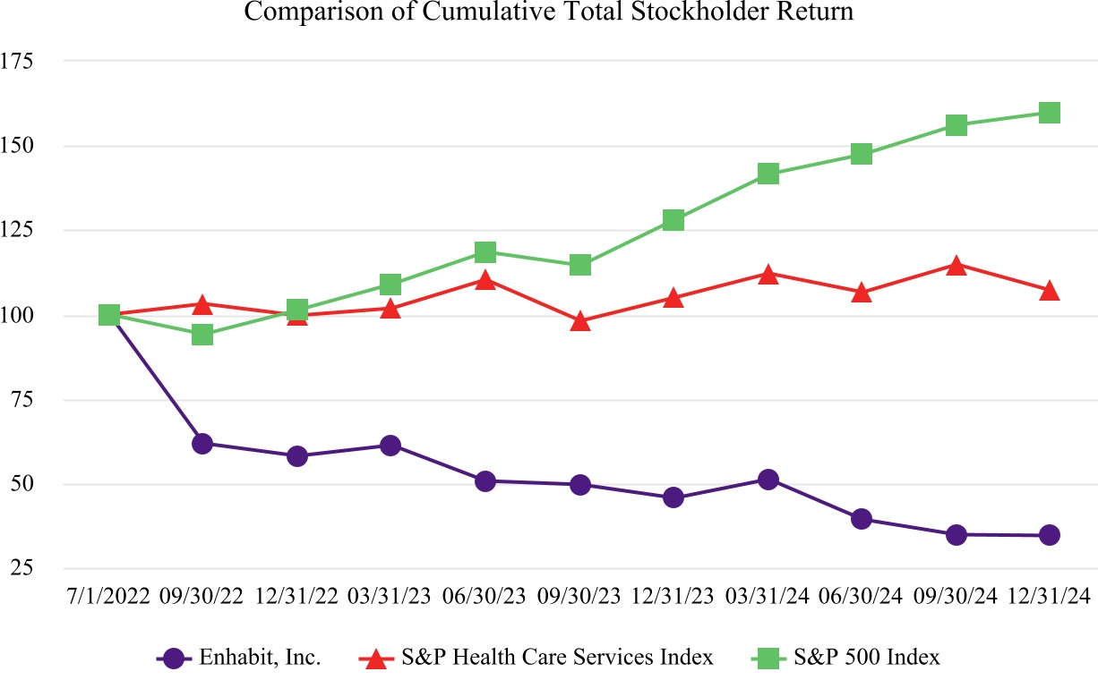This screenshot has height=680, width=1098.
Task: Select the Health Care triangle point at 09/30/24
Action: click(956, 266)
